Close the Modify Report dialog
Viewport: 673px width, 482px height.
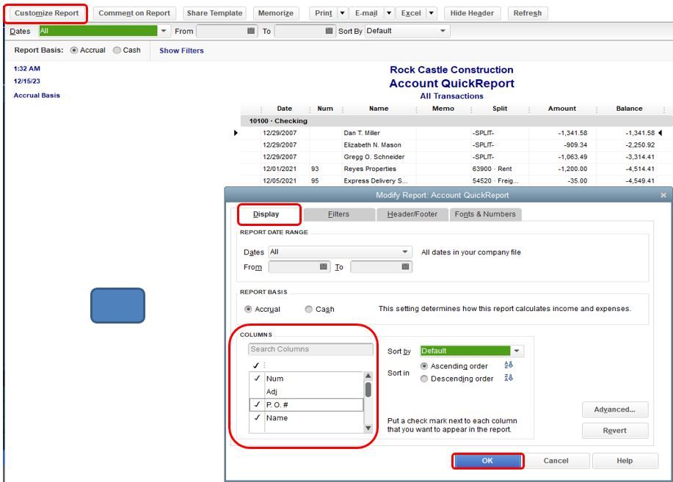[x=663, y=195]
